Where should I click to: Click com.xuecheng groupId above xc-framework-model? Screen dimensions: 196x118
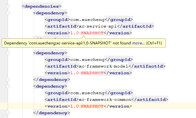pyautogui.click(x=87, y=60)
